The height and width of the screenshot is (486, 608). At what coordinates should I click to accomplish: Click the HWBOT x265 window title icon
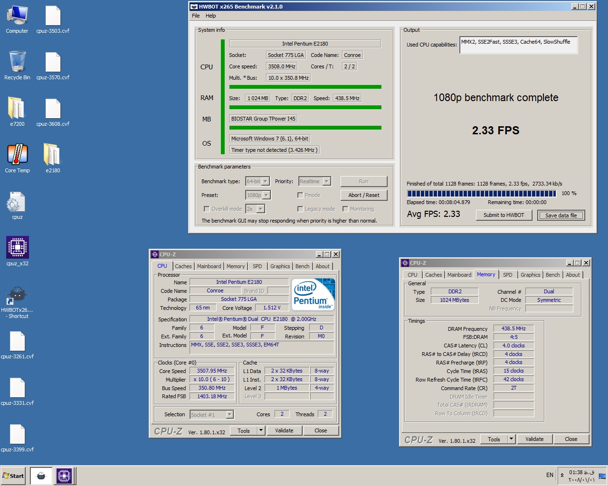point(194,7)
